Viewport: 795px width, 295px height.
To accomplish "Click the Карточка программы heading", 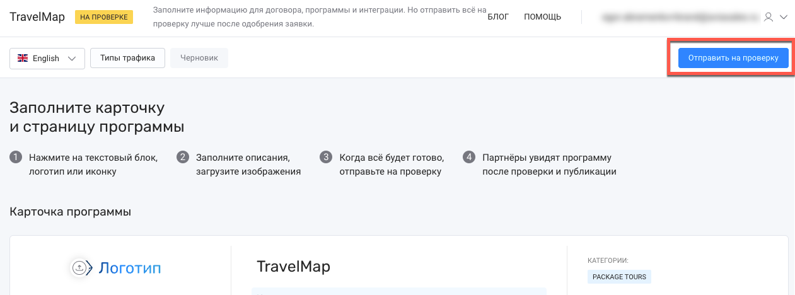I will (x=71, y=212).
